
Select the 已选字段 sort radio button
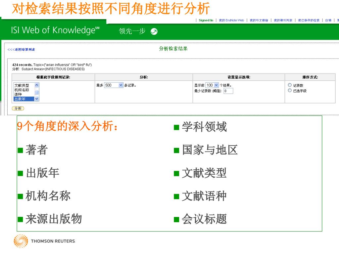pos(290,91)
